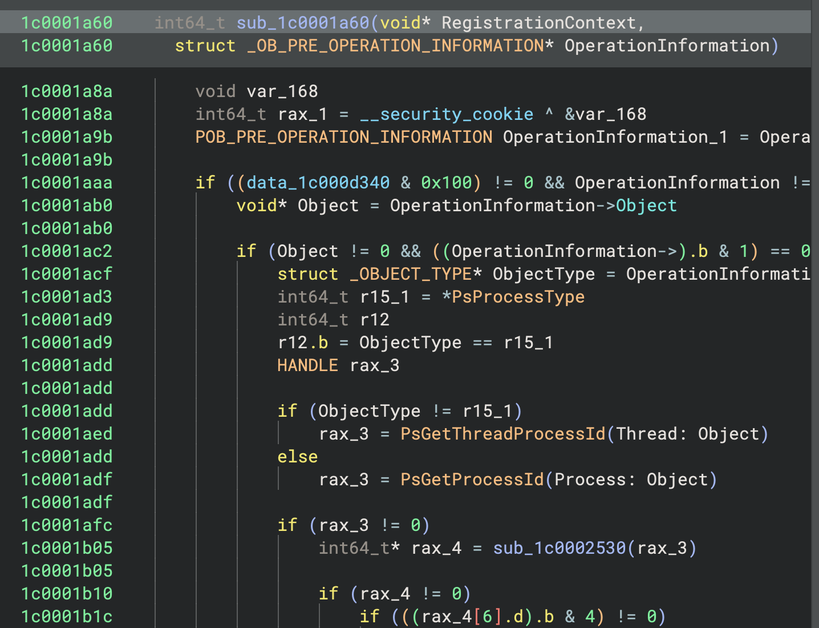Click the OperationInformation_1 variable
This screenshot has height=628, width=819.
pyautogui.click(x=615, y=137)
